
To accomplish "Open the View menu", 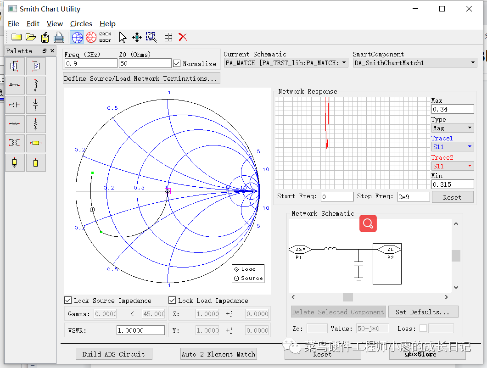I will pos(55,23).
